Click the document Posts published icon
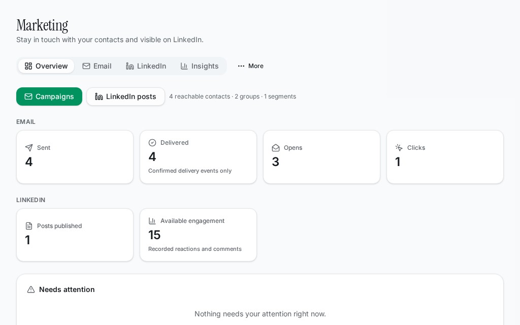 coord(29,226)
